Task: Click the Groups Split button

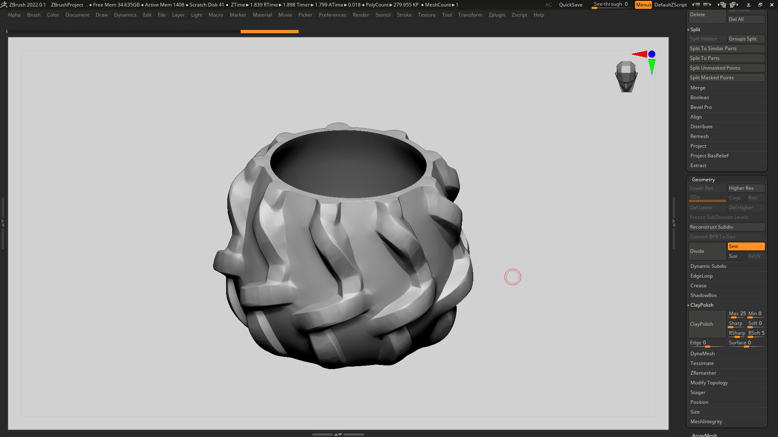Action: coord(746,39)
